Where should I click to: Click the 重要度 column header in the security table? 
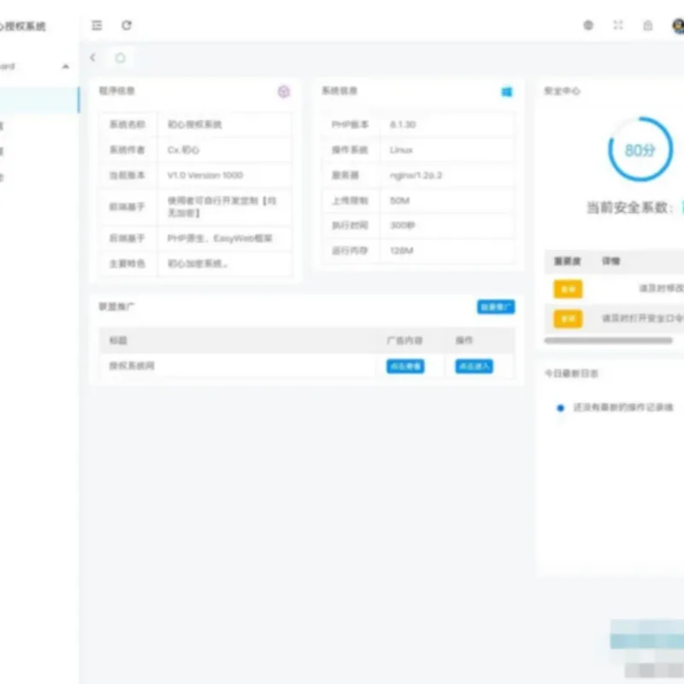pyautogui.click(x=567, y=262)
